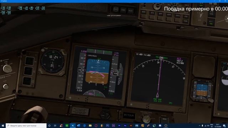Open the globe icon in the taskbar
Screen dimensions: 228x128
click(154, 126)
